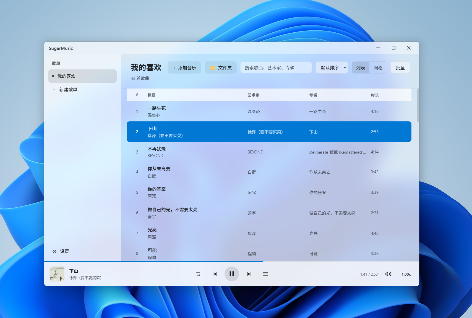Select the song 你的答案
This screenshot has height=318, width=472.
coord(269,192)
